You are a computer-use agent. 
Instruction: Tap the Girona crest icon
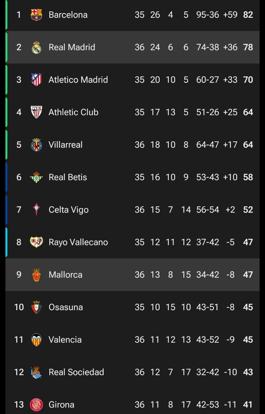(x=36, y=405)
